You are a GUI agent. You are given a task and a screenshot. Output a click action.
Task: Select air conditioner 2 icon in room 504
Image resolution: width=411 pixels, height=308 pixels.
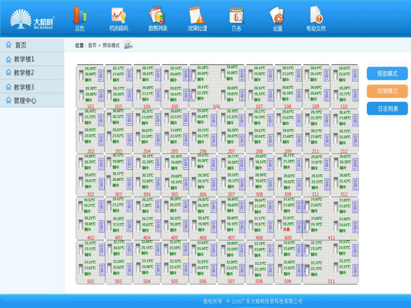click(138, 268)
